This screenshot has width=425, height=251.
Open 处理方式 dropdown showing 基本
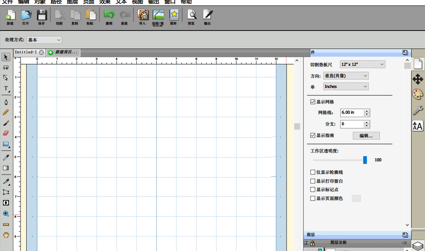point(44,40)
